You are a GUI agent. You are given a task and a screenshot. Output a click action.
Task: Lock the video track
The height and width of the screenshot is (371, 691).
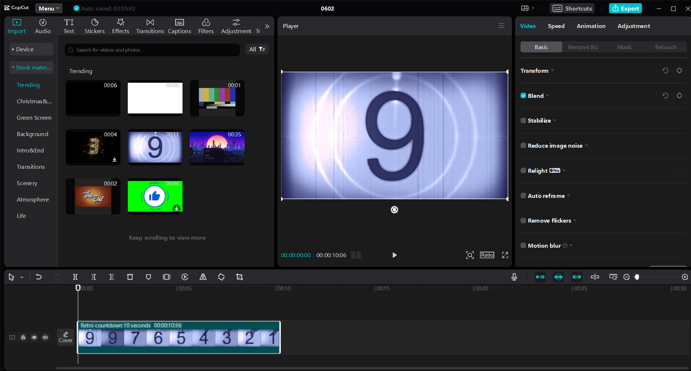pyautogui.click(x=23, y=338)
